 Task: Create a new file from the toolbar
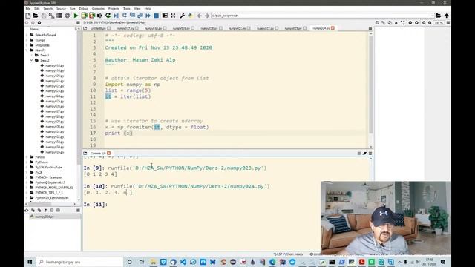pyautogui.click(x=28, y=16)
